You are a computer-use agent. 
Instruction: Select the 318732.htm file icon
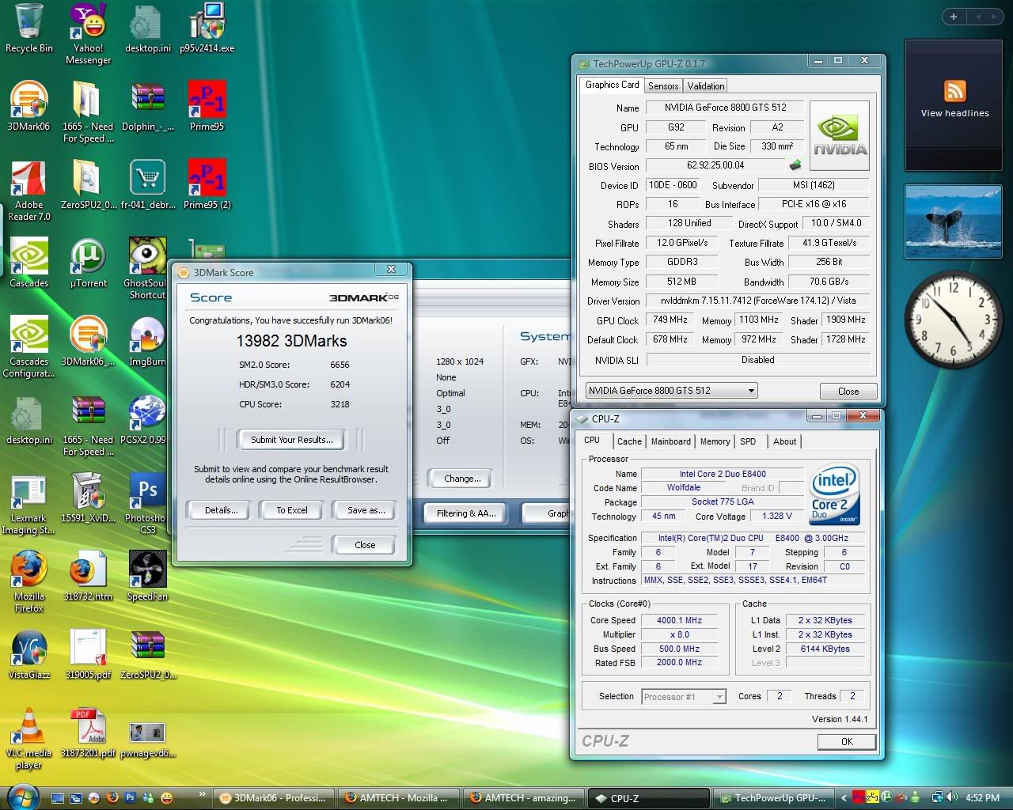[x=88, y=576]
